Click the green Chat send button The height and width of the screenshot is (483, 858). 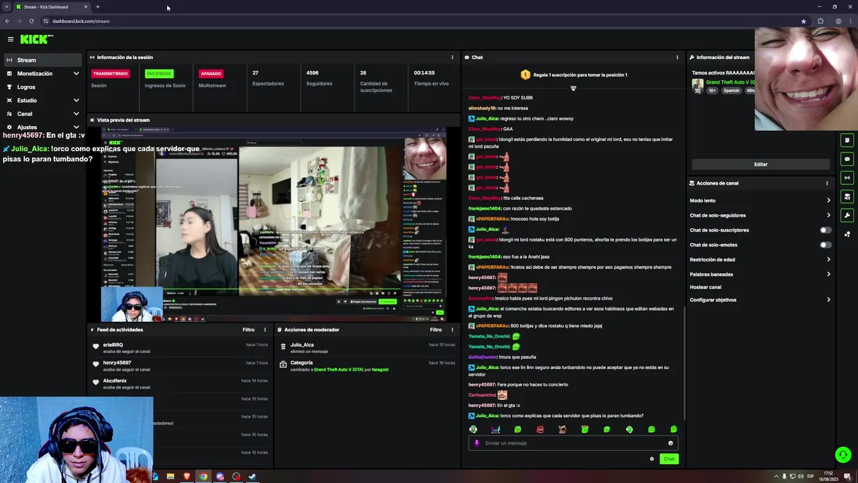pyautogui.click(x=669, y=459)
